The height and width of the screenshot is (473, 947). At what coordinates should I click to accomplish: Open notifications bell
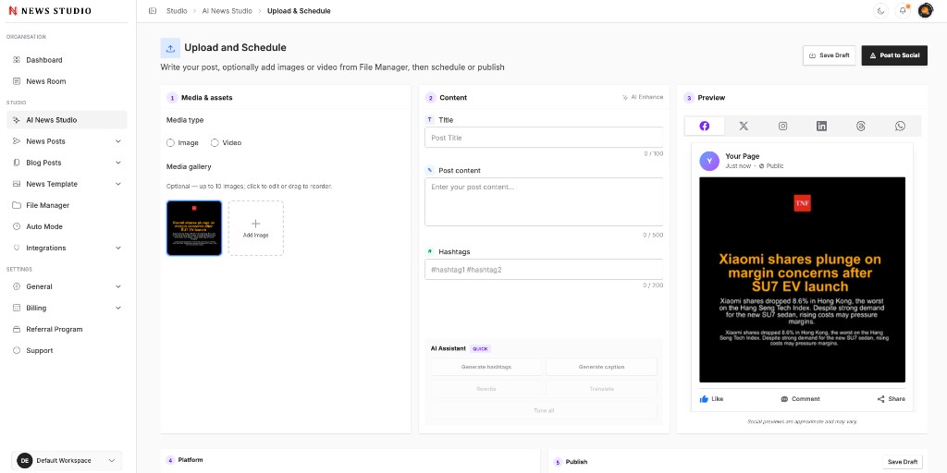point(903,11)
